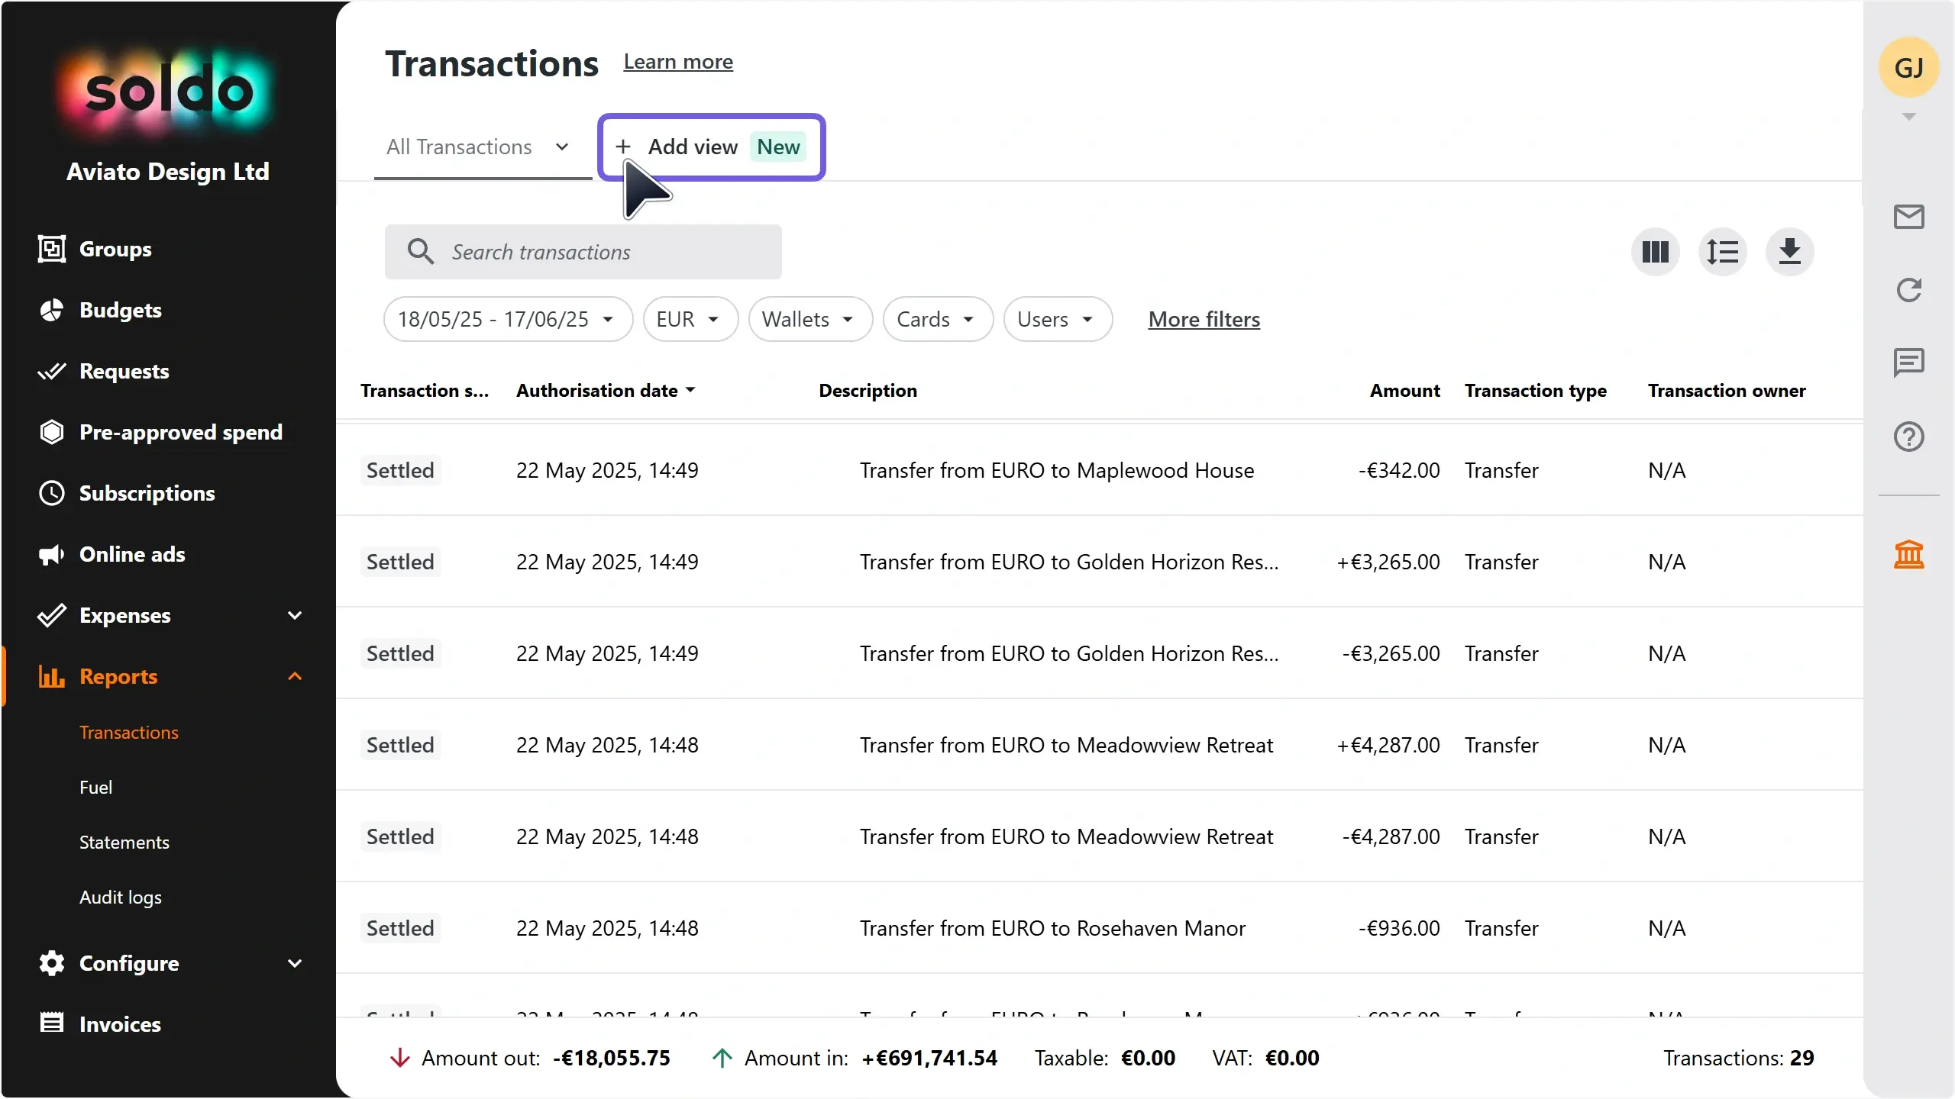This screenshot has height=1099, width=1955.
Task: Open the GJ user avatar
Action: pos(1908,68)
